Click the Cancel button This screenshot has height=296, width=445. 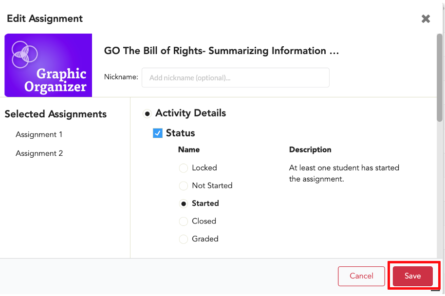point(361,276)
